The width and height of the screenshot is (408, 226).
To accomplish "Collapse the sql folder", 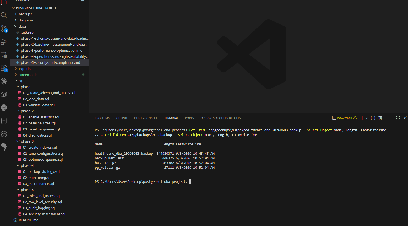I will tap(50, 81).
